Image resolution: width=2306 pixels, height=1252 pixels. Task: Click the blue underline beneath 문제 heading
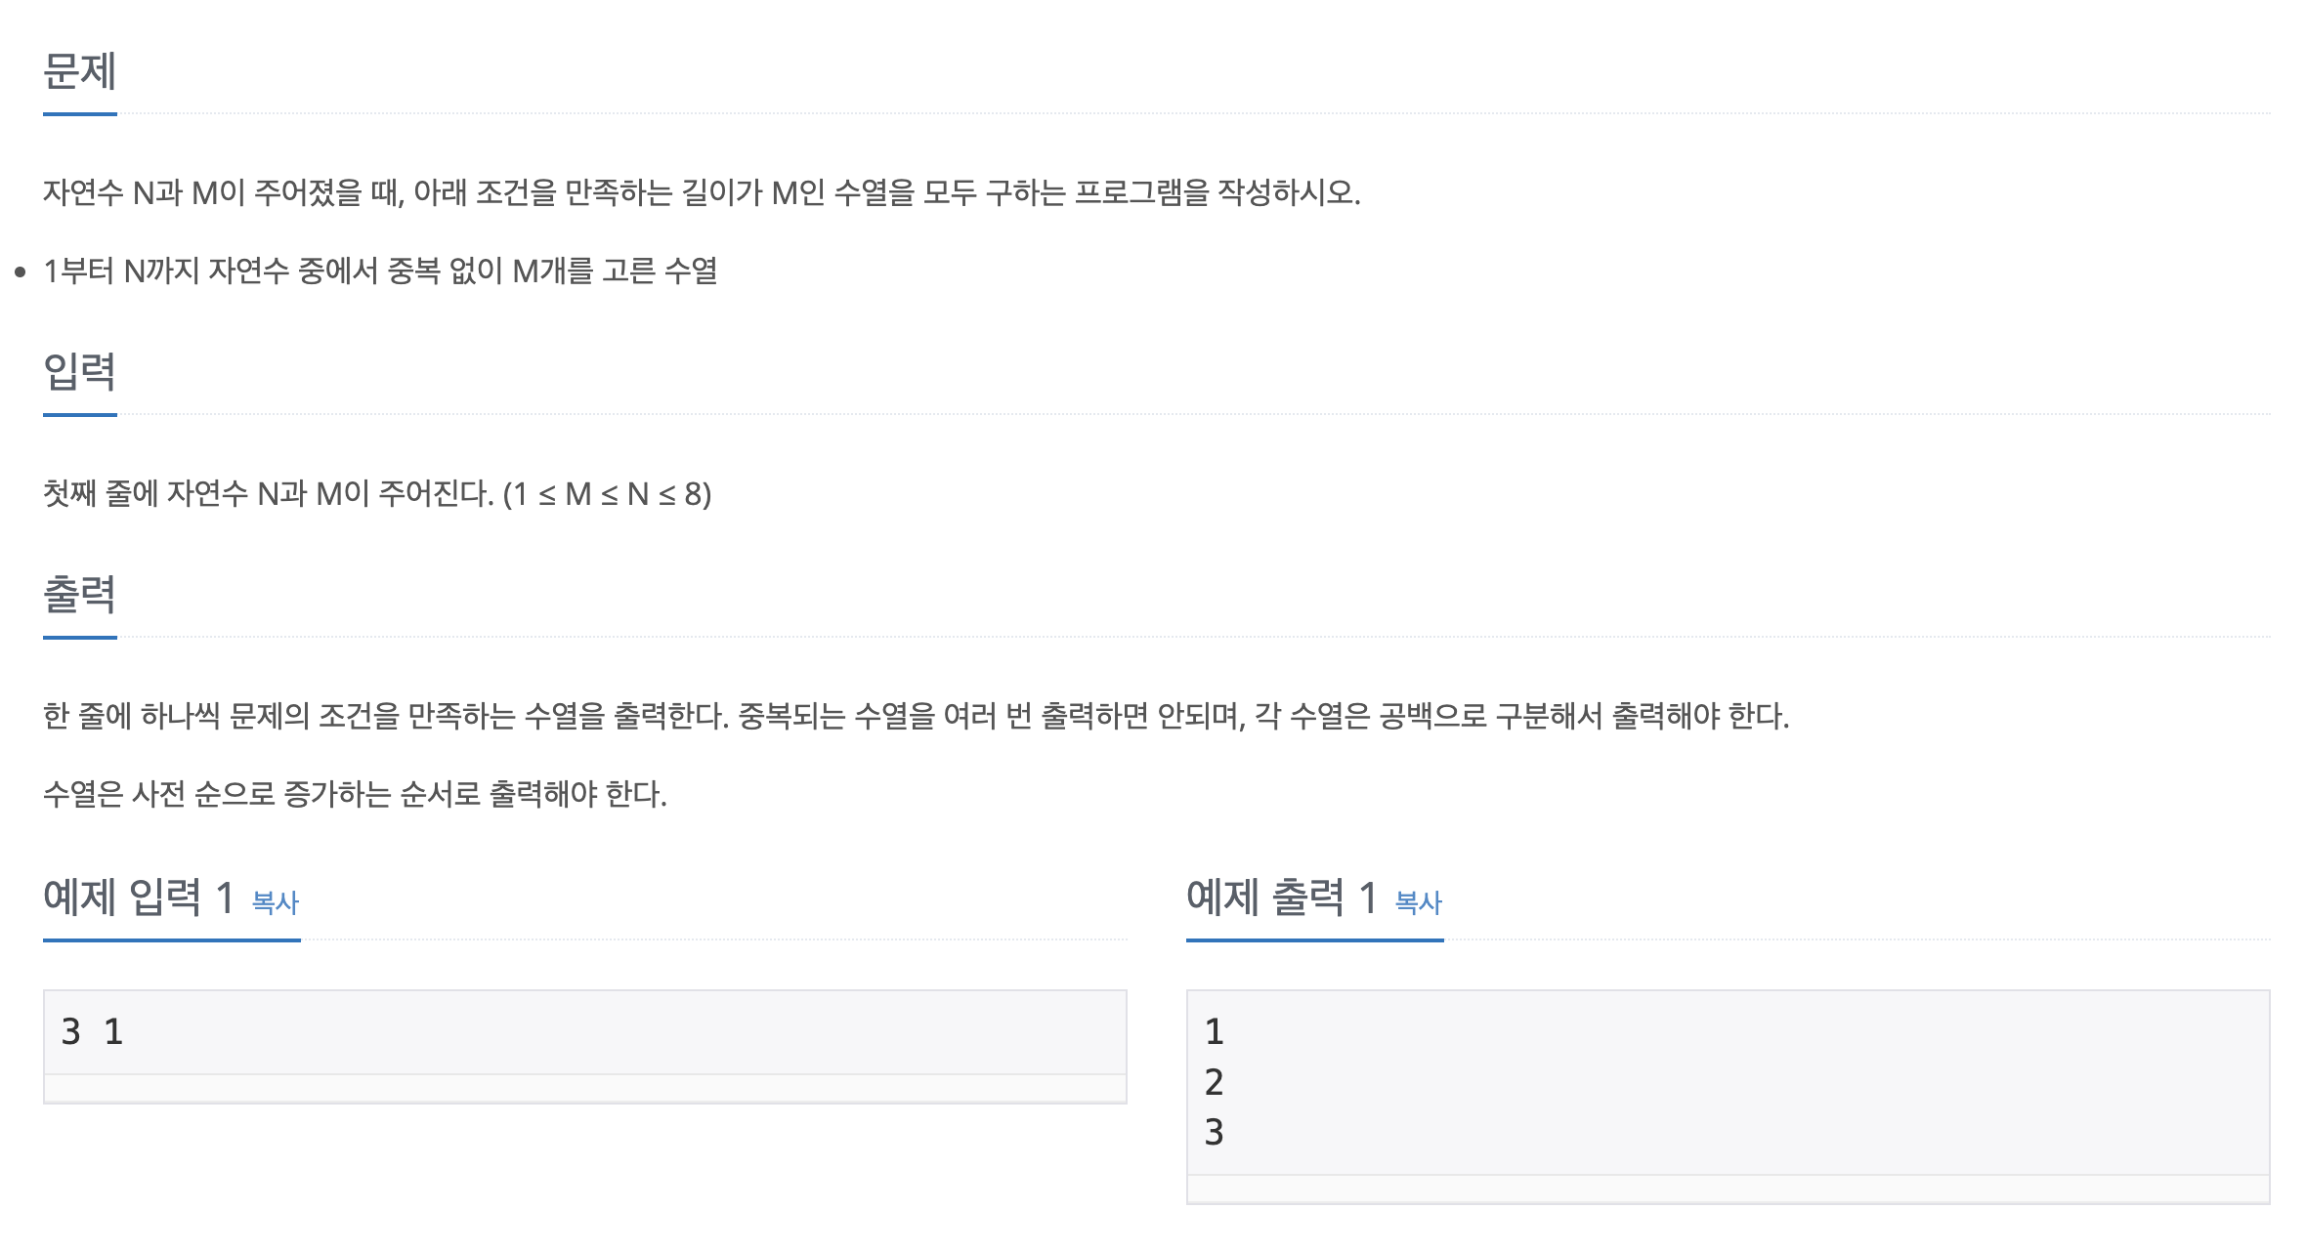pos(80,114)
